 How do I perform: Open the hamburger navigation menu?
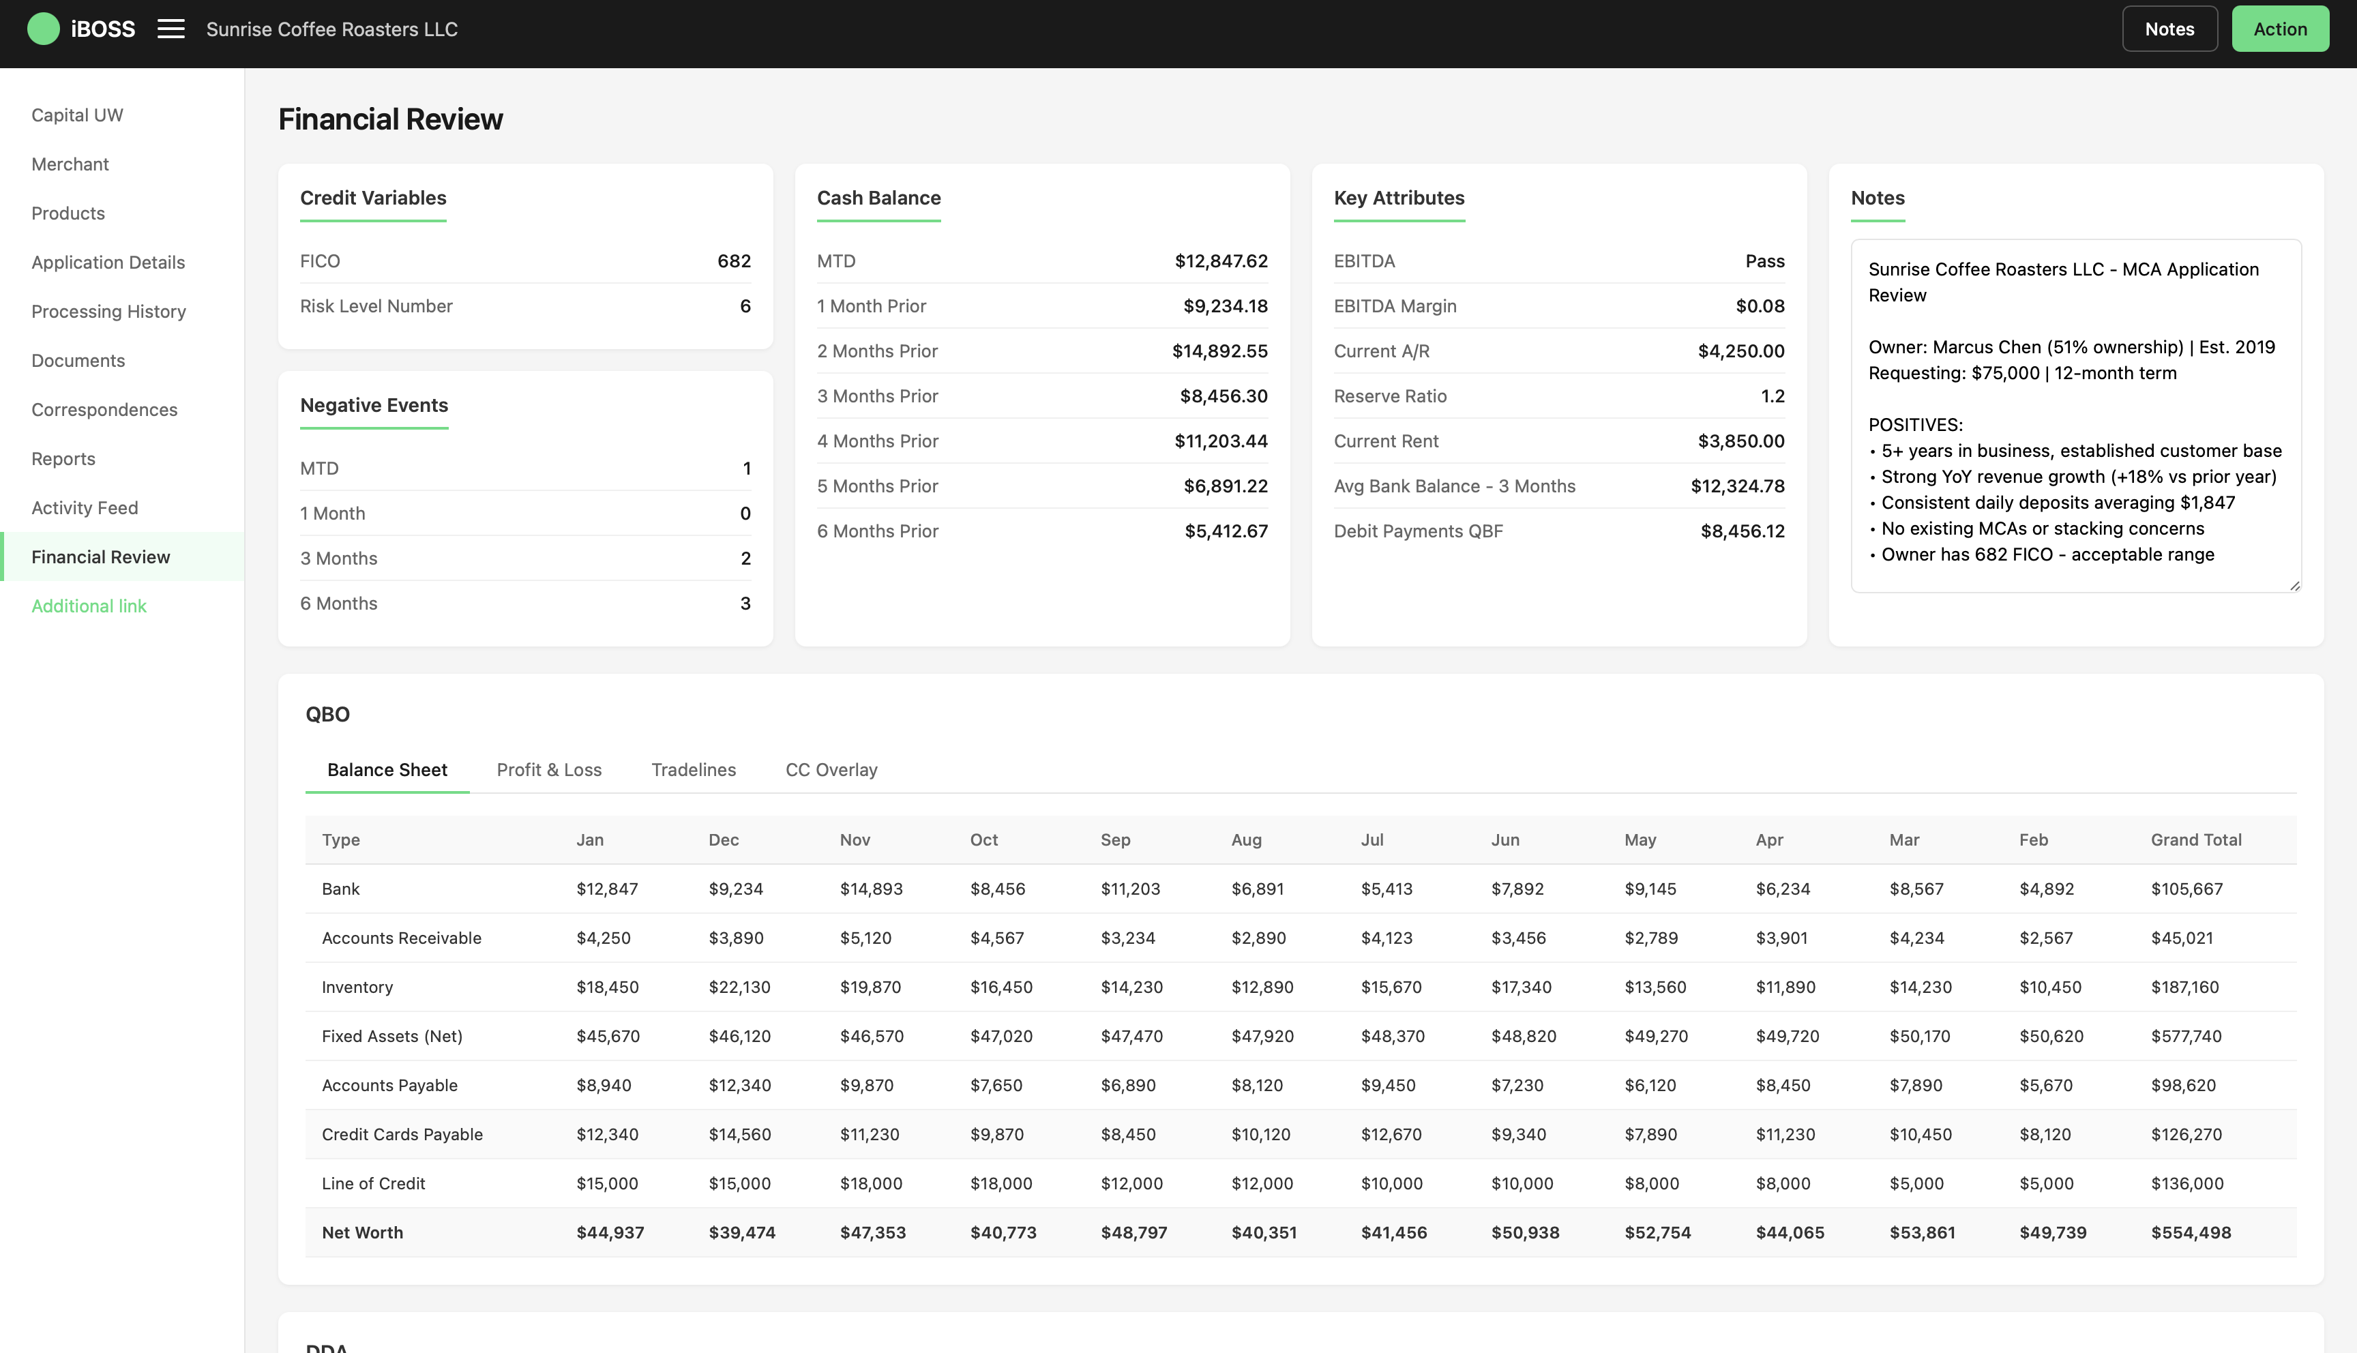pyautogui.click(x=170, y=29)
